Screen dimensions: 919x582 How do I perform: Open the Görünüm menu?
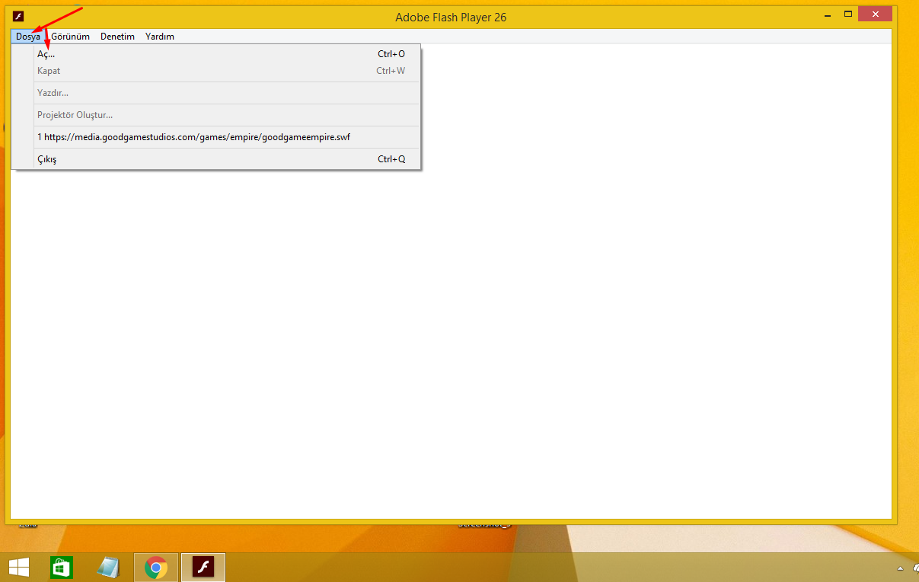point(70,37)
